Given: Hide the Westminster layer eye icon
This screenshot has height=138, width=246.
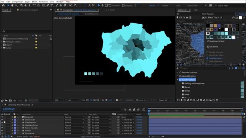Looking at the screenshot, I should [2, 120].
